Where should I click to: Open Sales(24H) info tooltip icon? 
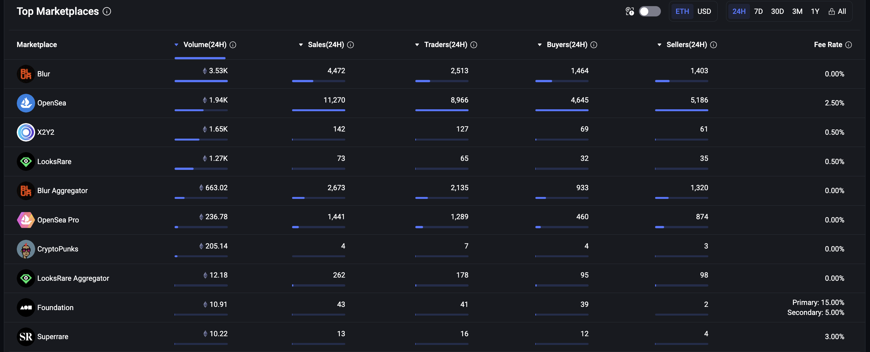(350, 45)
